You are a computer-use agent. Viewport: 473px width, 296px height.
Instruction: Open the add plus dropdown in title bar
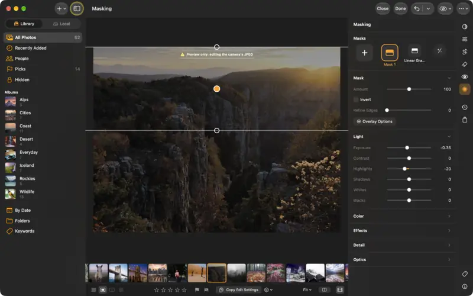click(61, 9)
